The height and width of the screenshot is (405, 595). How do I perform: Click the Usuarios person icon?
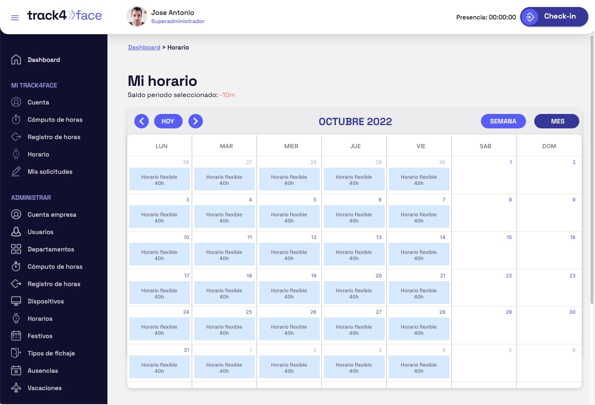point(16,232)
